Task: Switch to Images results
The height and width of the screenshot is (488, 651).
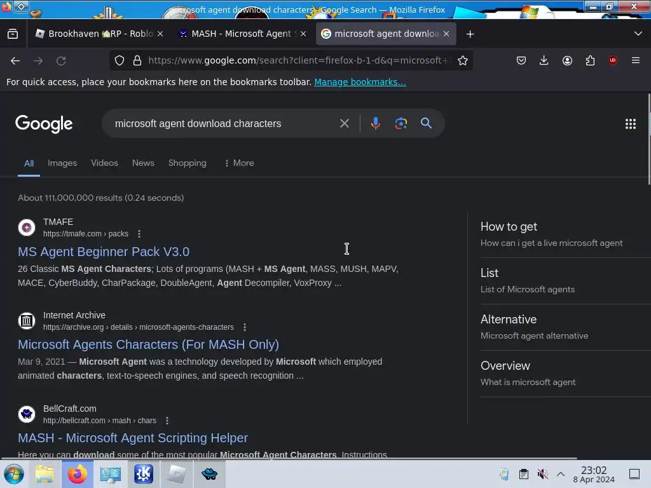Action: 62,163
